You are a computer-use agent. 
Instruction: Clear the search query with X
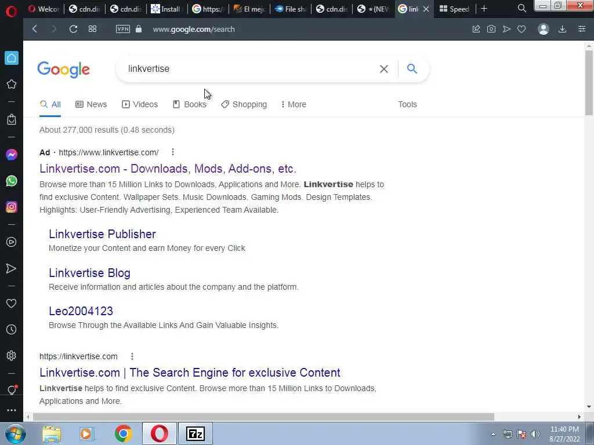384,69
